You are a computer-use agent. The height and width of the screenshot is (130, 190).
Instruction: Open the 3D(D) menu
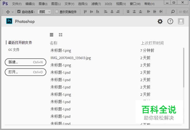[108, 4]
